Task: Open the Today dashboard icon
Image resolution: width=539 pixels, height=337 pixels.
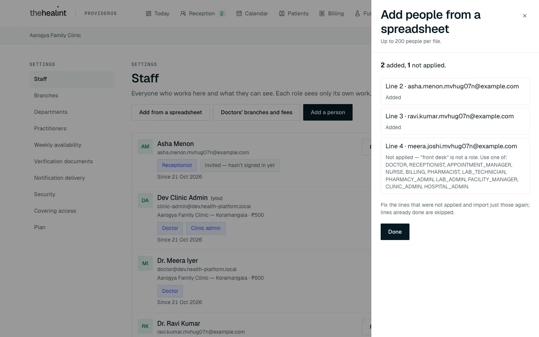Action: pos(149,13)
